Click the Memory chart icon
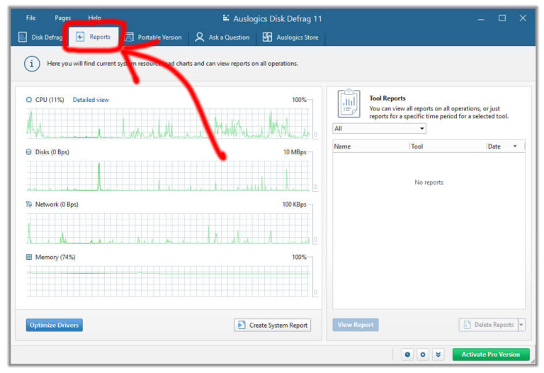The image size is (544, 373). 29,257
